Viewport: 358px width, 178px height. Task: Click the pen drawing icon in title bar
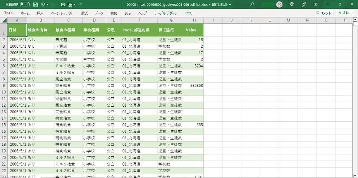click(x=304, y=5)
